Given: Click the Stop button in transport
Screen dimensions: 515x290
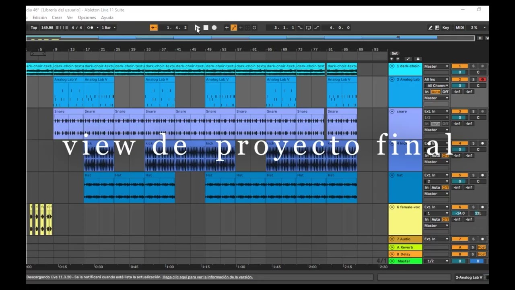Looking at the screenshot, I should click(x=206, y=27).
